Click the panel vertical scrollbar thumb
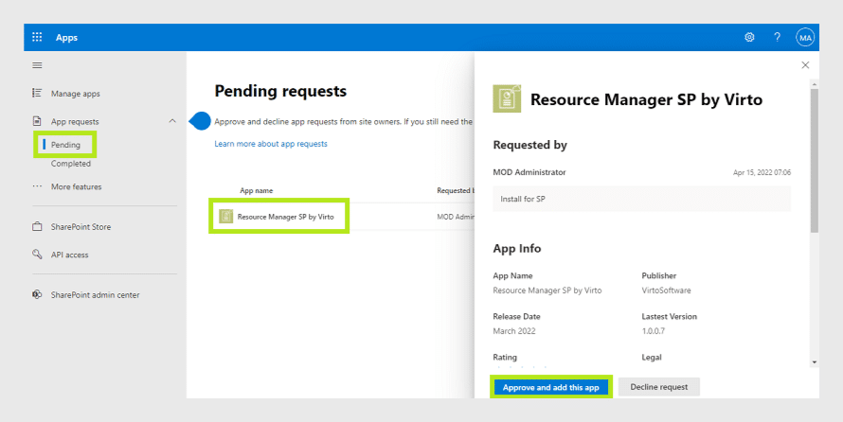 814,161
